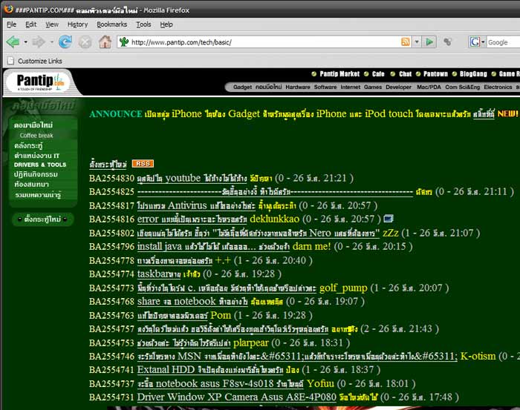Open thread BA2554796 install java
Screen dimensions: 520x410
(x=214, y=247)
